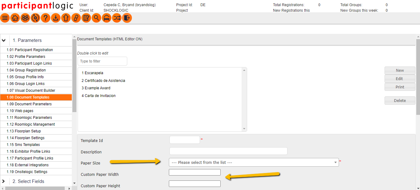
Task: Select the '1 Escarapela' template
Action: pos(92,73)
